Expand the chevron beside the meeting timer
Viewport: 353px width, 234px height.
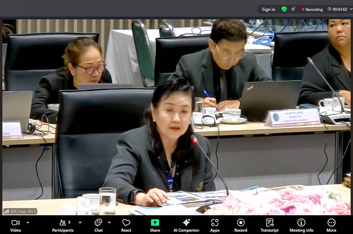click(350, 9)
